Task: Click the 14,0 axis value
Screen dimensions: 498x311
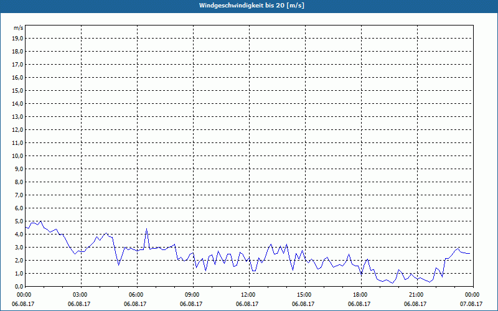Action: 17,103
